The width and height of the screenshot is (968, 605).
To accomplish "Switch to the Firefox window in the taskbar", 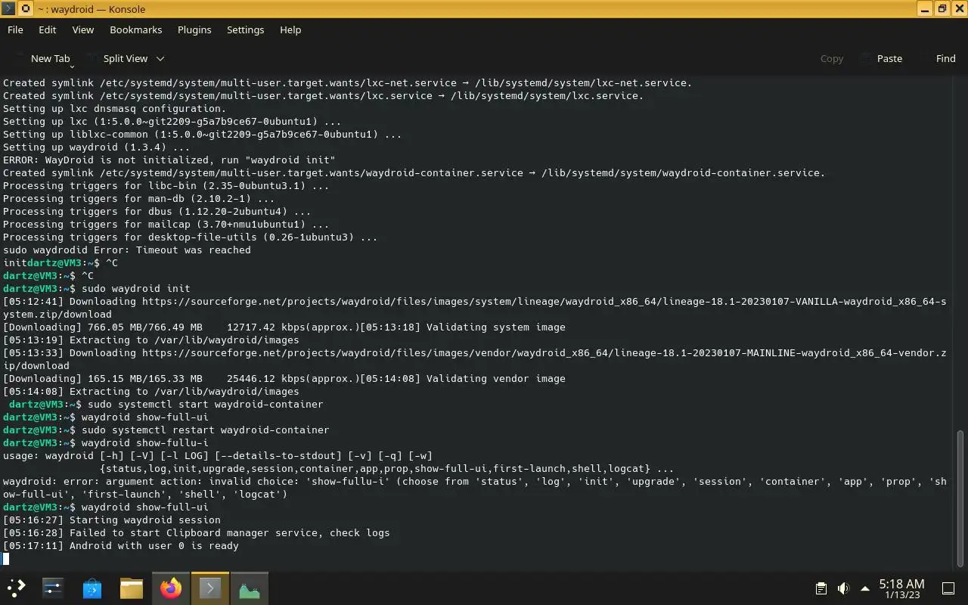I will tap(171, 588).
